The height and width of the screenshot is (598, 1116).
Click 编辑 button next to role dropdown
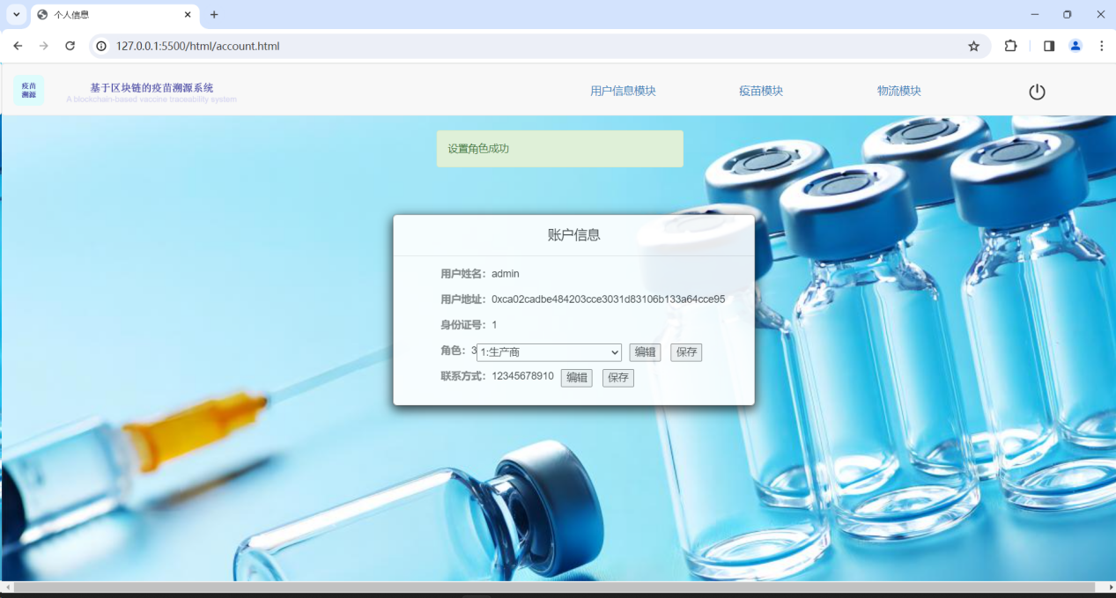point(645,352)
